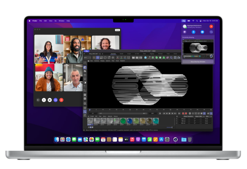Click the X position input field
247x169 pixels.
click(x=183, y=119)
